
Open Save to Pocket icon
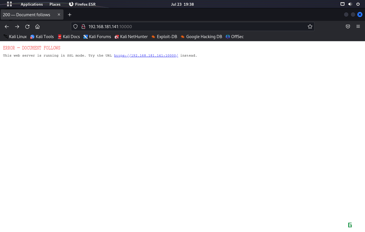[x=348, y=26]
